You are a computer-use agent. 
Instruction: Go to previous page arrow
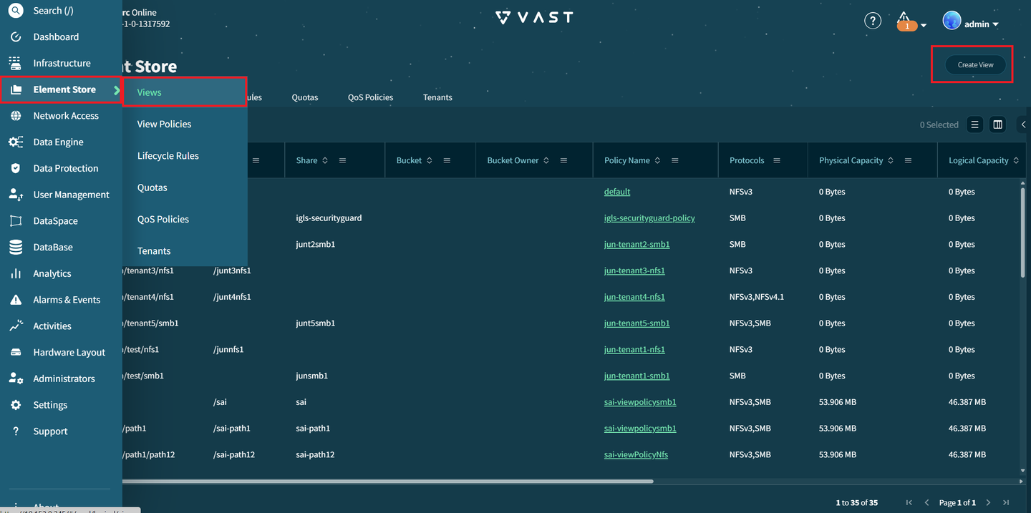coord(926,503)
